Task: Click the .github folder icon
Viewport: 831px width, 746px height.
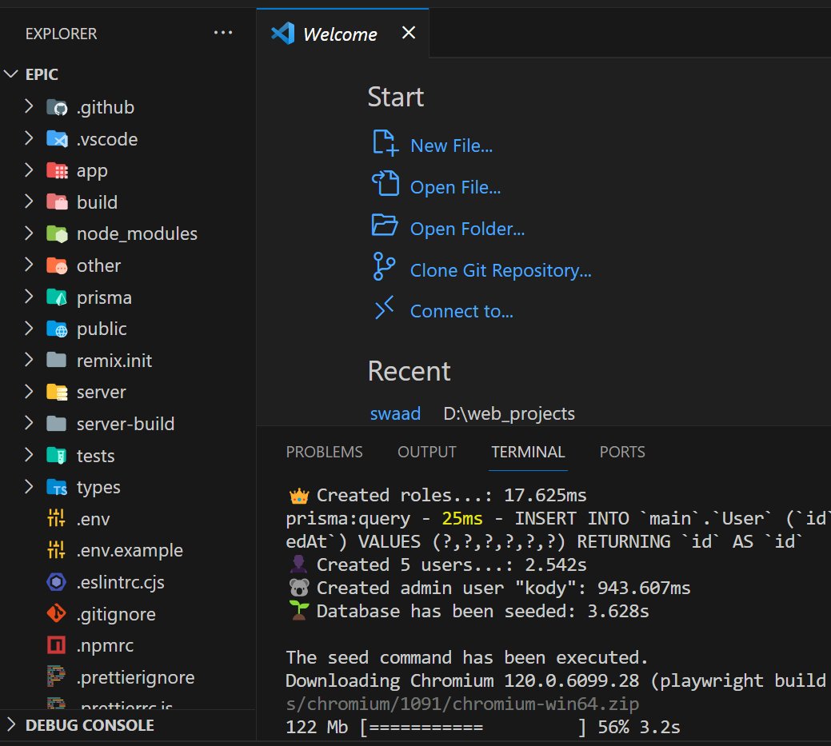Action: click(57, 108)
